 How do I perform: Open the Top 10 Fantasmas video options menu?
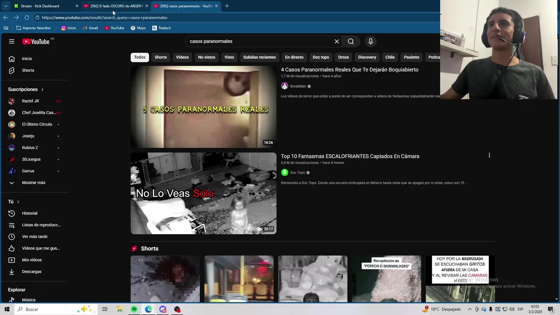coord(489,155)
